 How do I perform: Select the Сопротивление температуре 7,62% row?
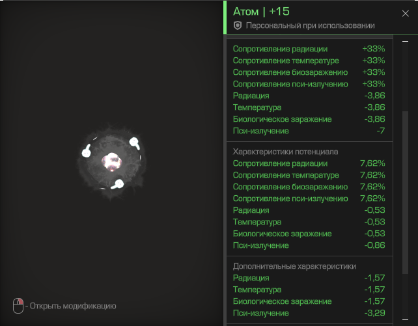(309, 175)
